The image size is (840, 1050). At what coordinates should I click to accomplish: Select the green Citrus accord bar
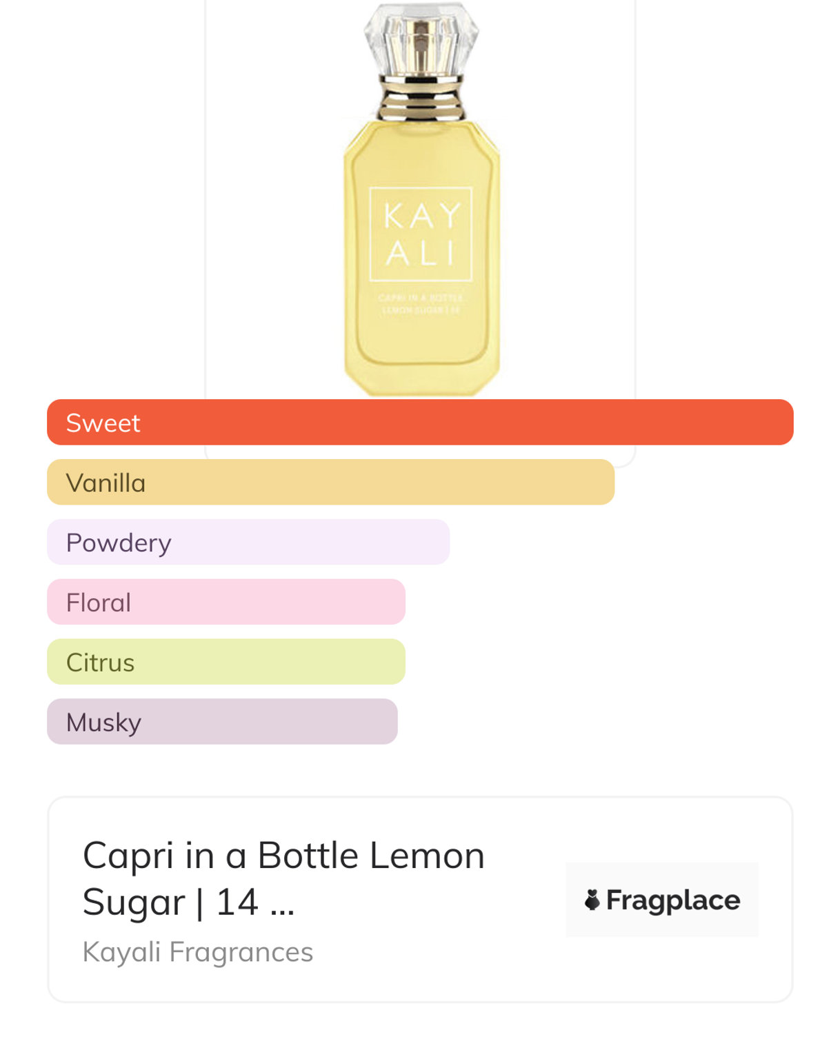coord(226,662)
